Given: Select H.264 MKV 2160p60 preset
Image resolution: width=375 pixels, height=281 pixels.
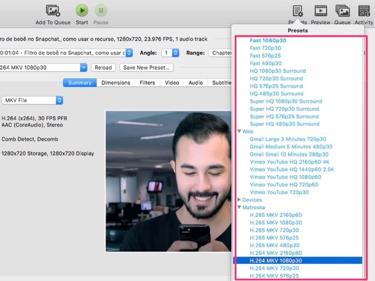Looking at the screenshot, I should [x=276, y=253].
